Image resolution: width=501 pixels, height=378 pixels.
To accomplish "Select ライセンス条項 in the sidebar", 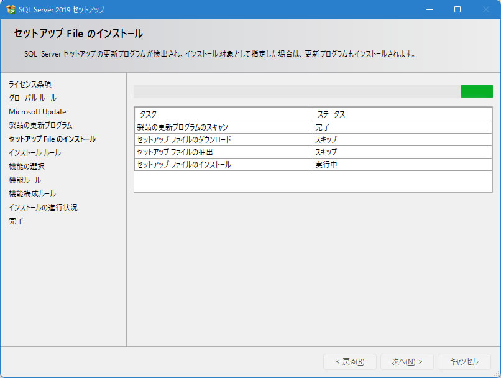I will (x=30, y=84).
